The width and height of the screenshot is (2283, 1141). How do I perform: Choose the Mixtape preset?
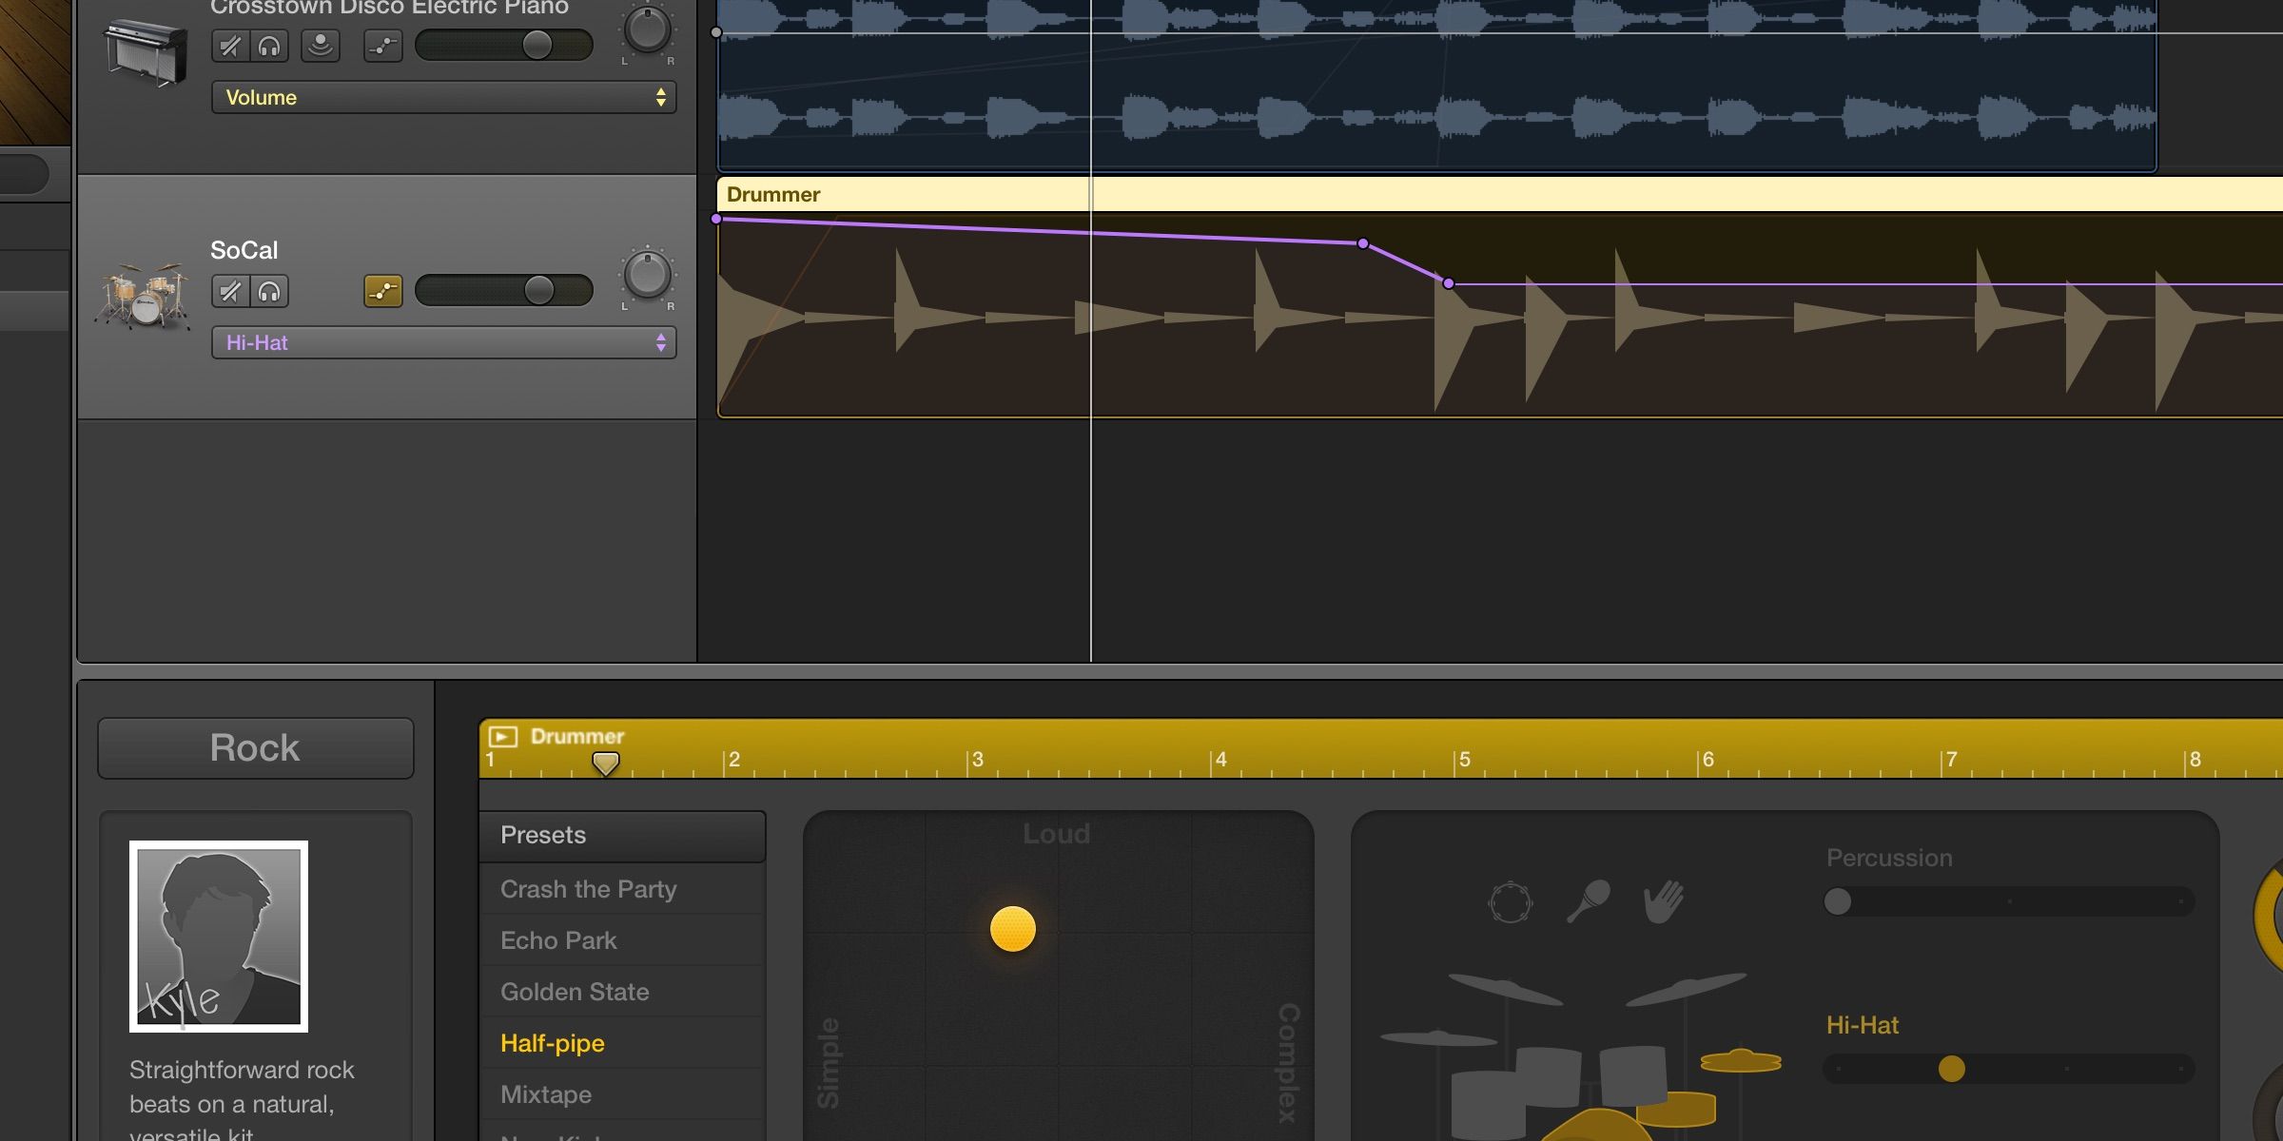click(x=622, y=1094)
